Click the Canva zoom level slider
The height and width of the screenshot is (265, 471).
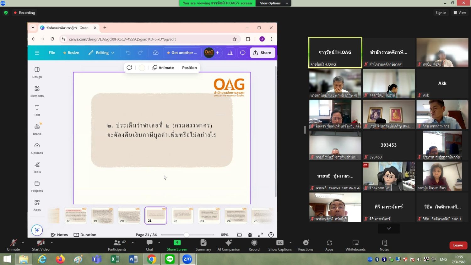187,235
